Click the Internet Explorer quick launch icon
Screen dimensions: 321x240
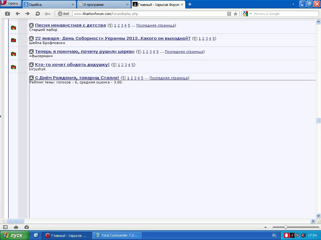tap(36, 235)
